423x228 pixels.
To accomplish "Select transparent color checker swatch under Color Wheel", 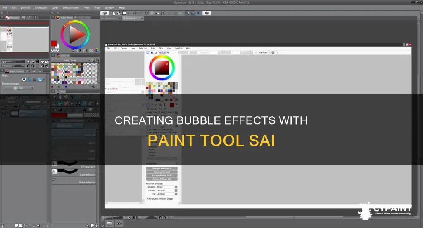I will click(55, 50).
